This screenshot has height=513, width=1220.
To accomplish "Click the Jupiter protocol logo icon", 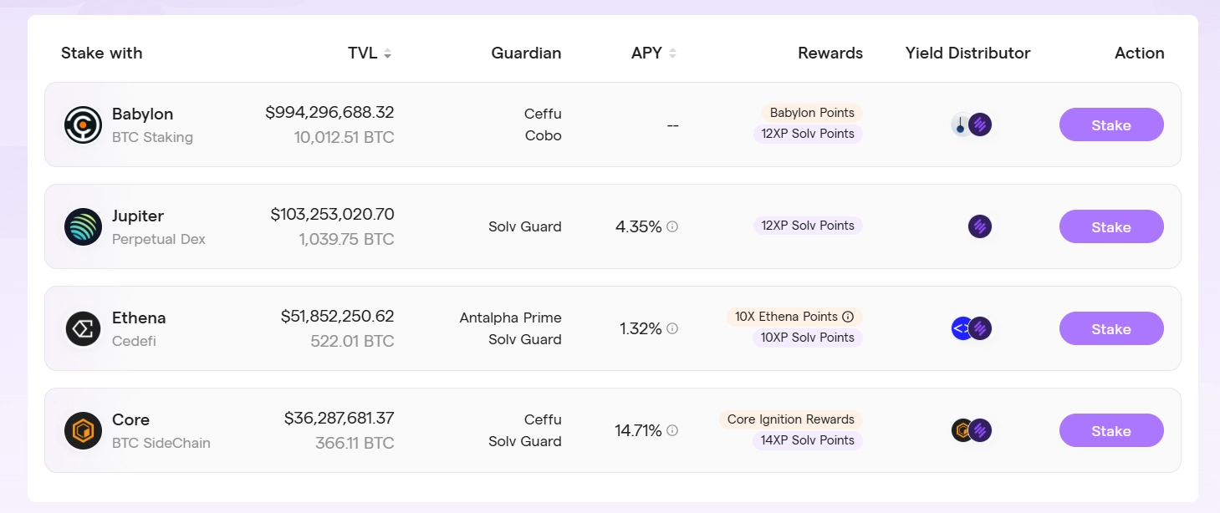I will pyautogui.click(x=83, y=227).
